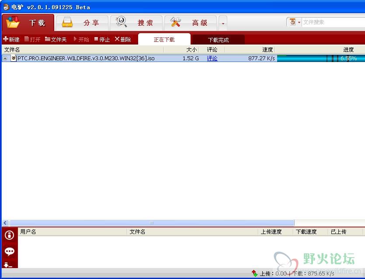
Task: Switch to 下载完成 (Completed) sub-tab
Action: pyautogui.click(x=218, y=40)
